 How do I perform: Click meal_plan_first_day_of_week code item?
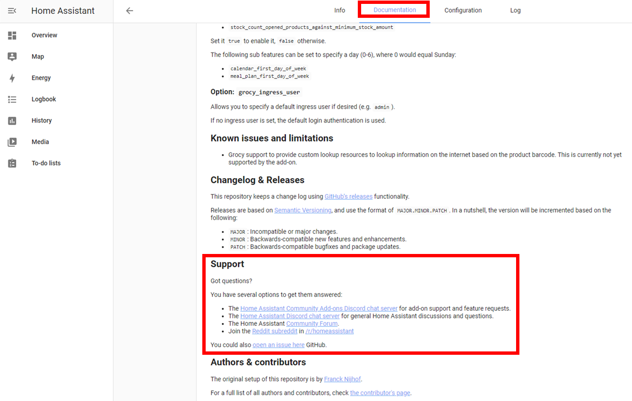[270, 76]
